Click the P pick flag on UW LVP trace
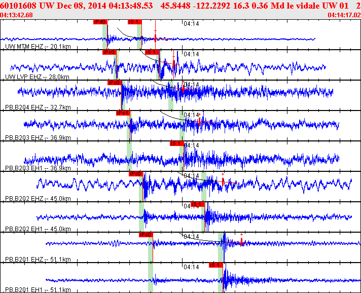The height and width of the screenshot is (293, 361). click(110, 52)
